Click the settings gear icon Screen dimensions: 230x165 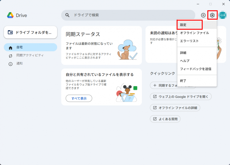pos(212,15)
